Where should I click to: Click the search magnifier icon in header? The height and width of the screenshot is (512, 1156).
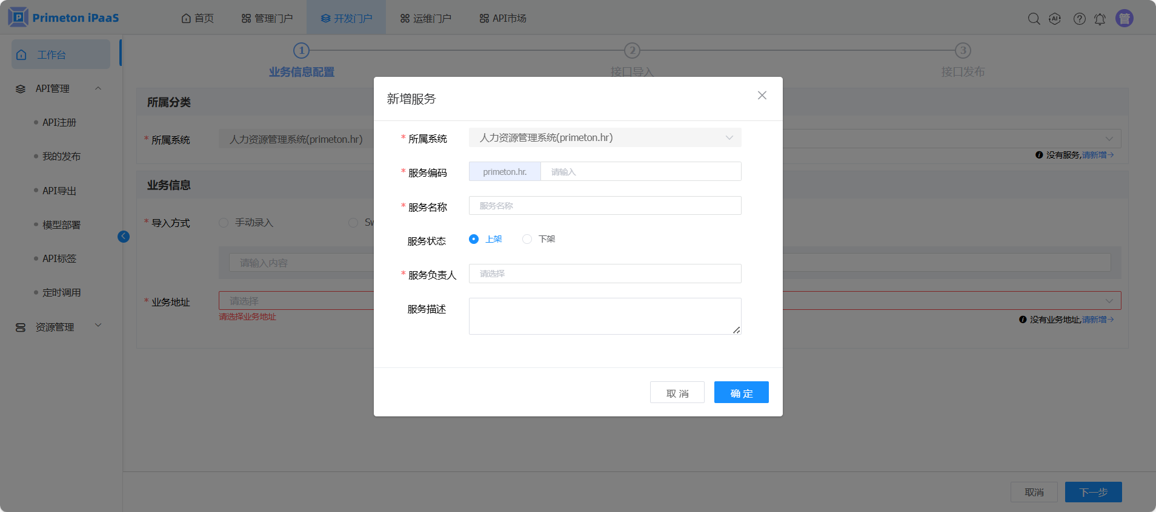click(1034, 19)
